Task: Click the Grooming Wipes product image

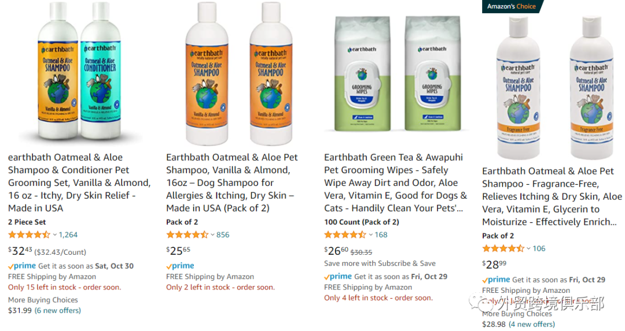Action: click(x=396, y=73)
